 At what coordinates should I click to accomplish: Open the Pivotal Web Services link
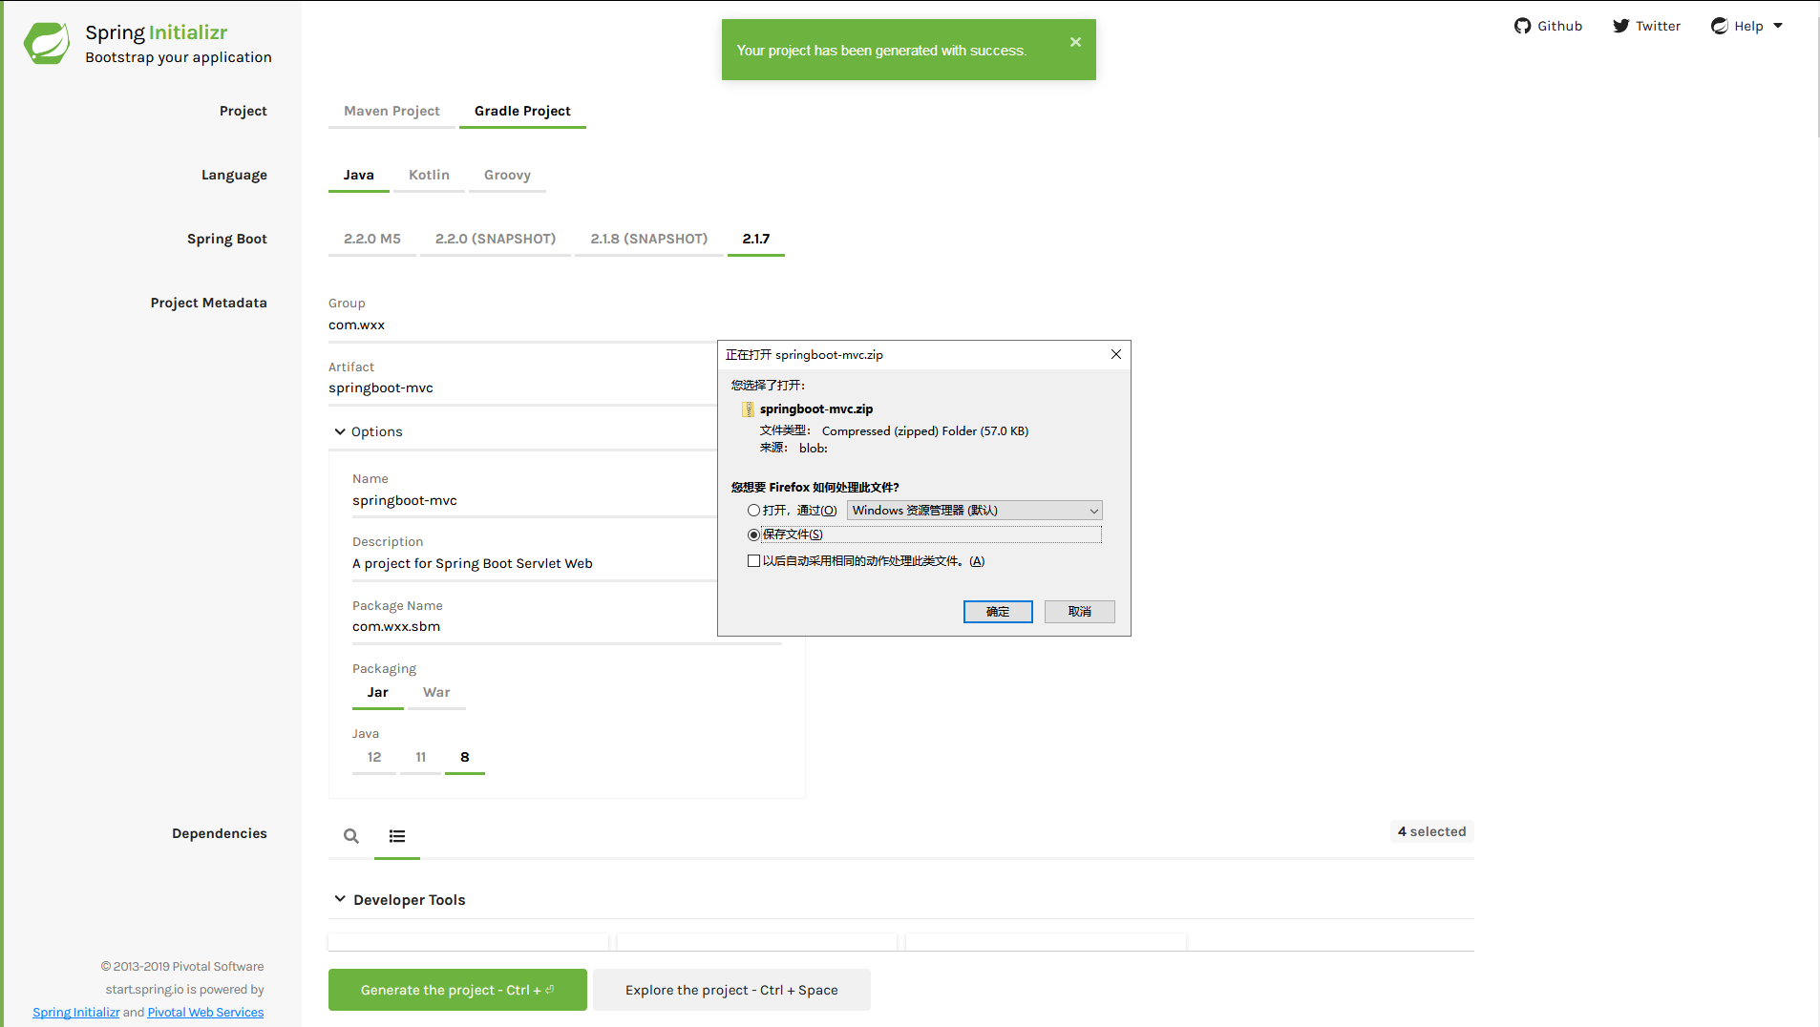pos(205,1013)
